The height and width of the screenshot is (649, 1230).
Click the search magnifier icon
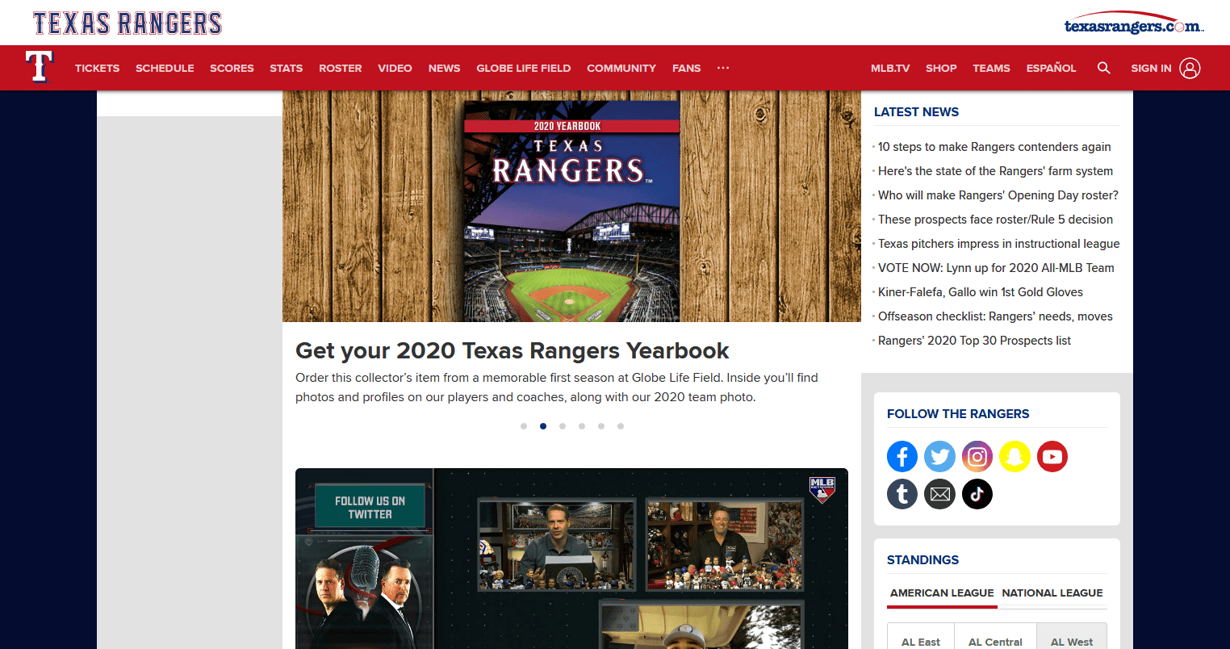[x=1103, y=68]
